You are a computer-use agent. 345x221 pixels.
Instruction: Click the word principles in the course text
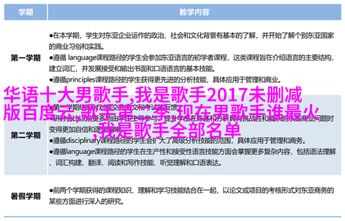pos(80,79)
